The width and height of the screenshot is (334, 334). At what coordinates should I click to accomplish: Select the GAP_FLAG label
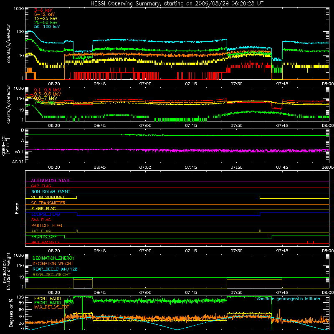pos(41,186)
